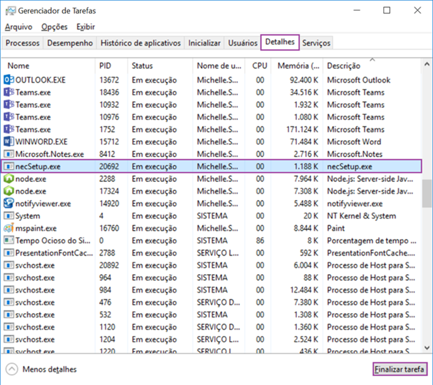Click the System process icon

click(9, 216)
